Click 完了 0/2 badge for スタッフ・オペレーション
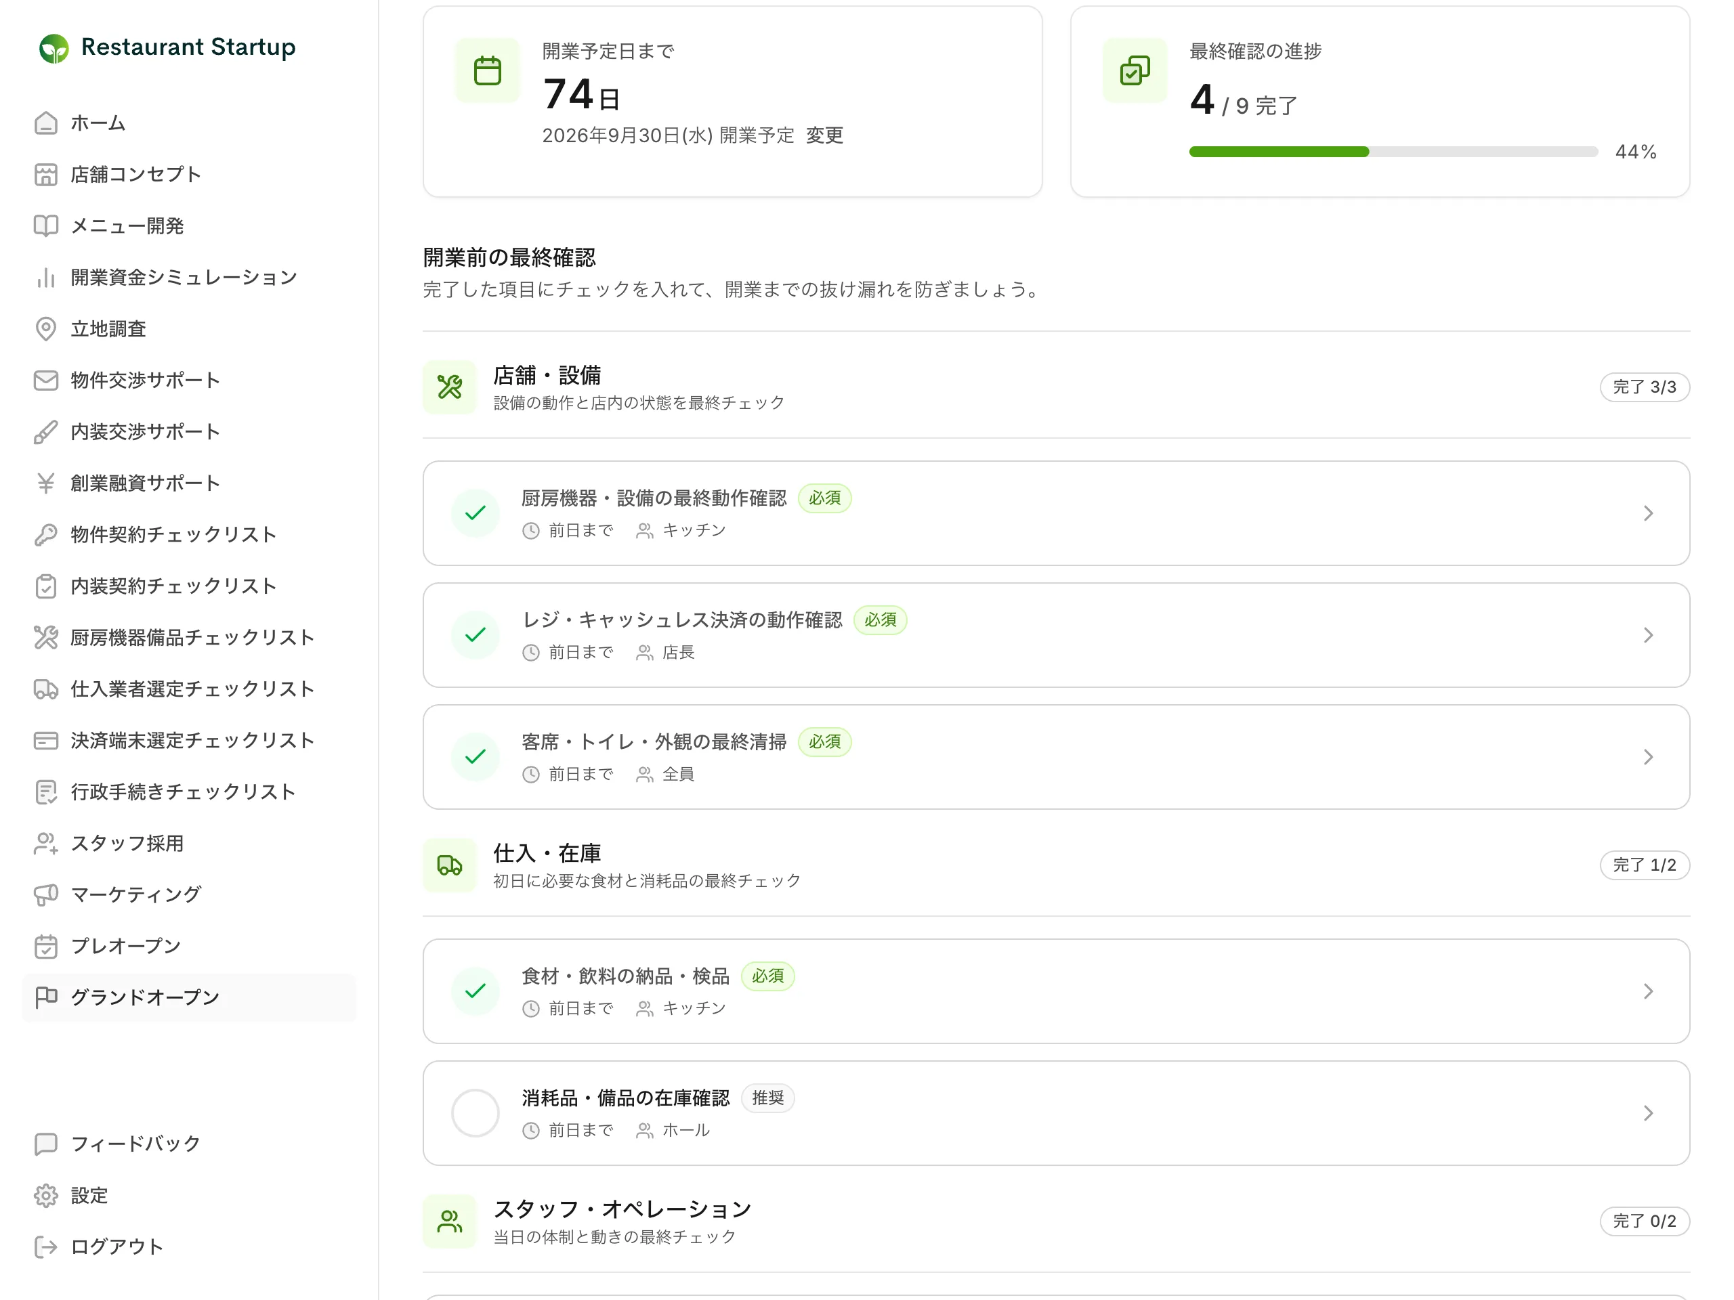Image resolution: width=1734 pixels, height=1300 pixels. pos(1644,1221)
